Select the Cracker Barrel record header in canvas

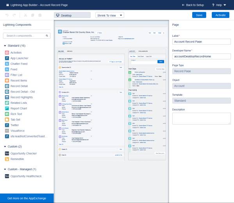tap(112, 37)
